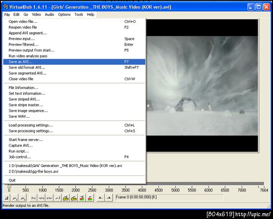This screenshot has height=219, width=273.
Task: Open the Edit menu
Action: pos(16,15)
